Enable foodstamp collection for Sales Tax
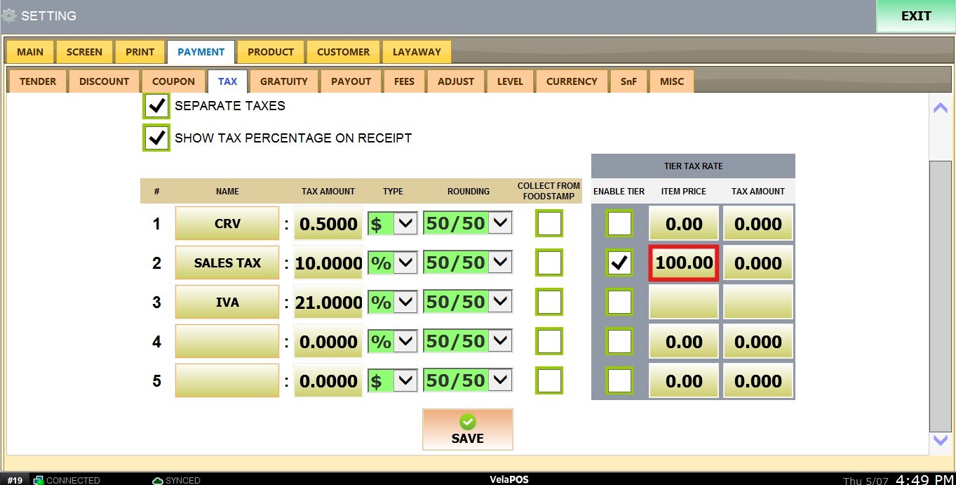The height and width of the screenshot is (485, 956). coord(549,263)
